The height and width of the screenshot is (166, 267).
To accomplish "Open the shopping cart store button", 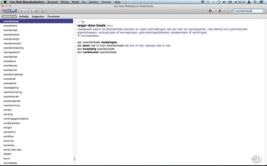I will tap(43, 11).
